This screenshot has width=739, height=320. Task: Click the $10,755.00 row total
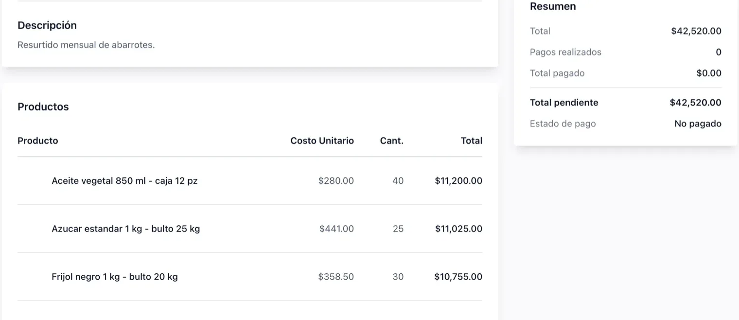pyautogui.click(x=458, y=277)
